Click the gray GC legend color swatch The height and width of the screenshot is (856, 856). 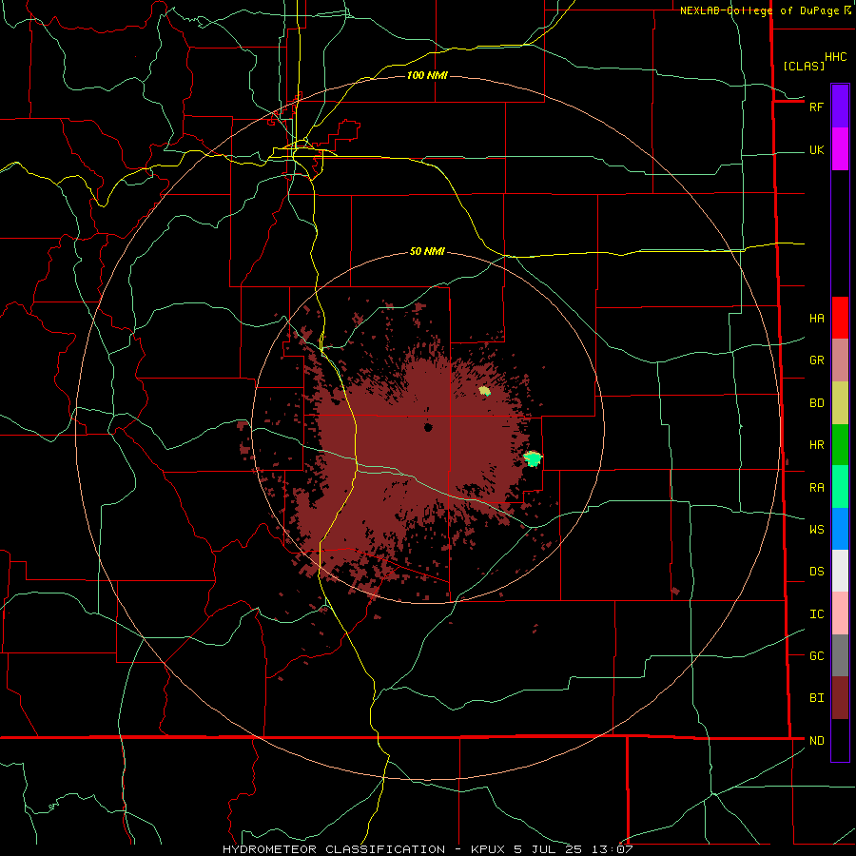coord(840,655)
